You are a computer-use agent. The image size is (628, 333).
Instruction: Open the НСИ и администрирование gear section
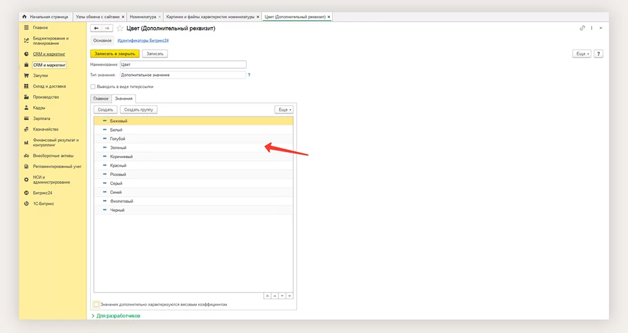26,179
